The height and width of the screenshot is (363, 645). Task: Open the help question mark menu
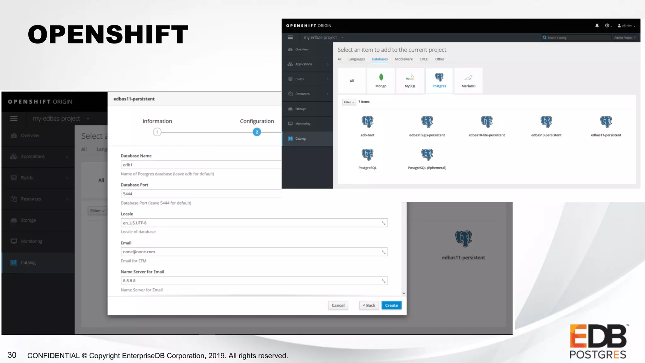point(608,26)
